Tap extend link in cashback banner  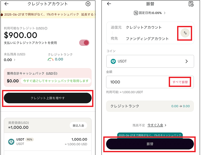click(88, 14)
